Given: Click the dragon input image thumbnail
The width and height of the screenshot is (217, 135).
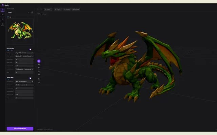Looking at the screenshot, I should tap(20, 31).
